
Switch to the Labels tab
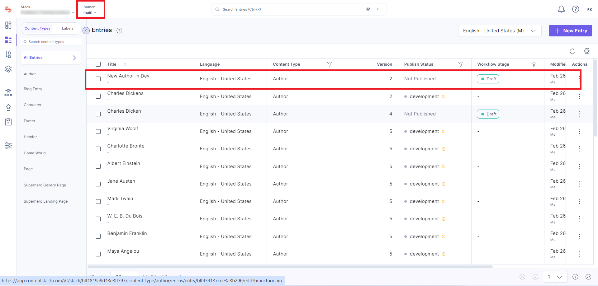[68, 28]
